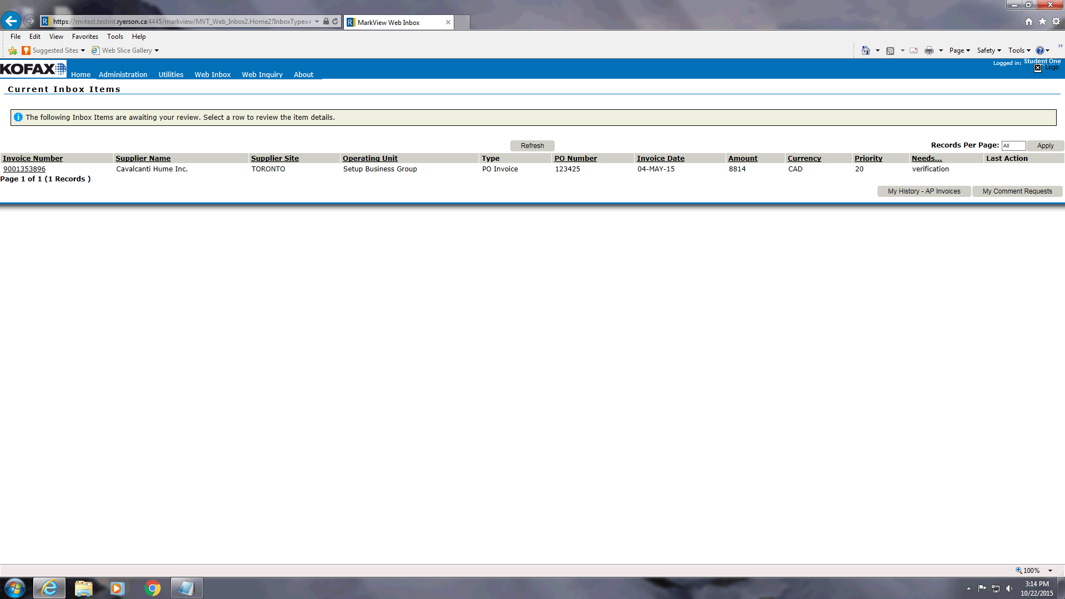This screenshot has width=1065, height=599.
Task: Open the zoom level dropdown arrow
Action: tap(1050, 571)
